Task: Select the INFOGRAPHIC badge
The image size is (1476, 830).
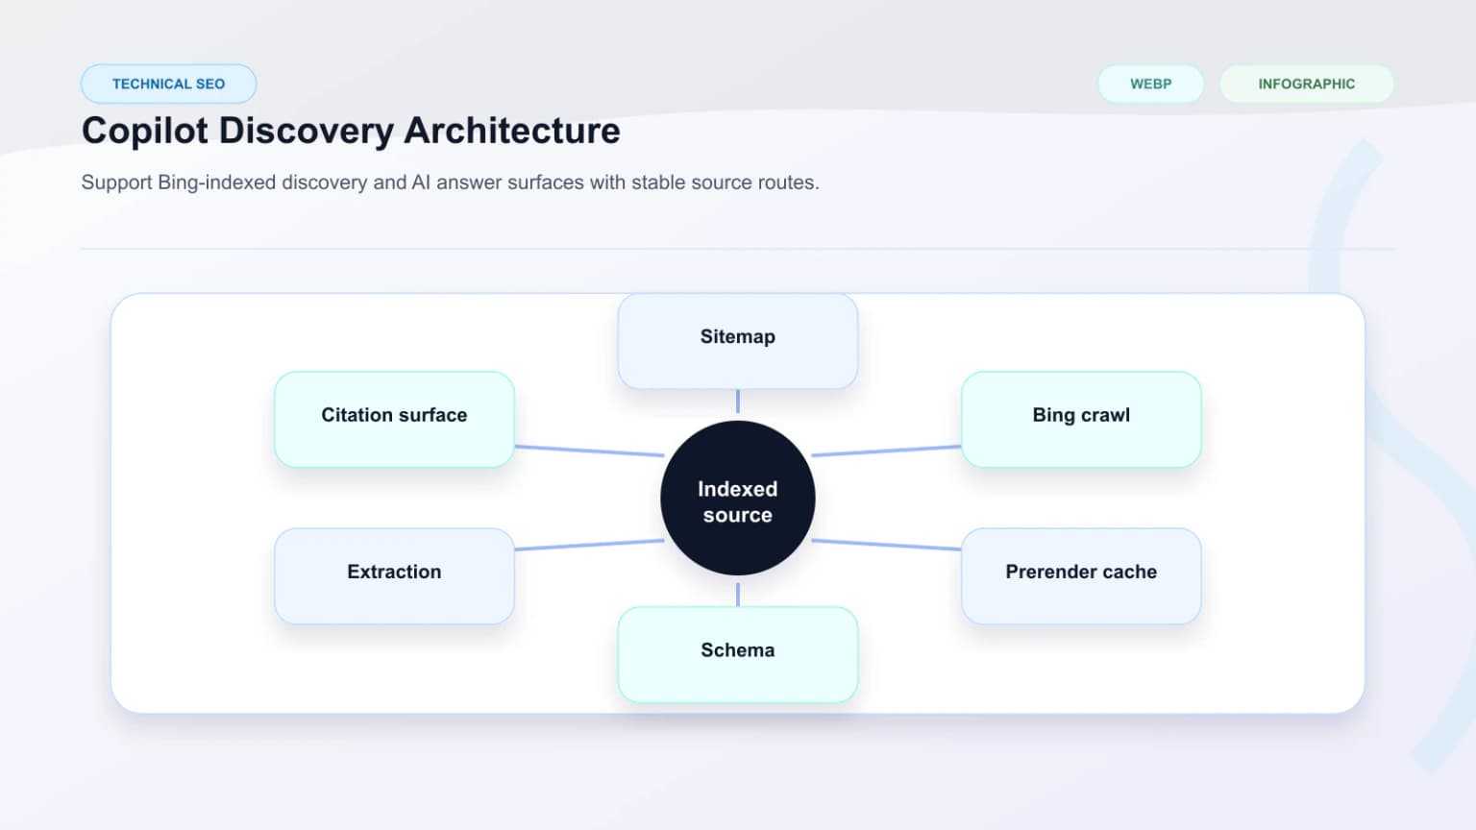Action: [x=1306, y=84]
